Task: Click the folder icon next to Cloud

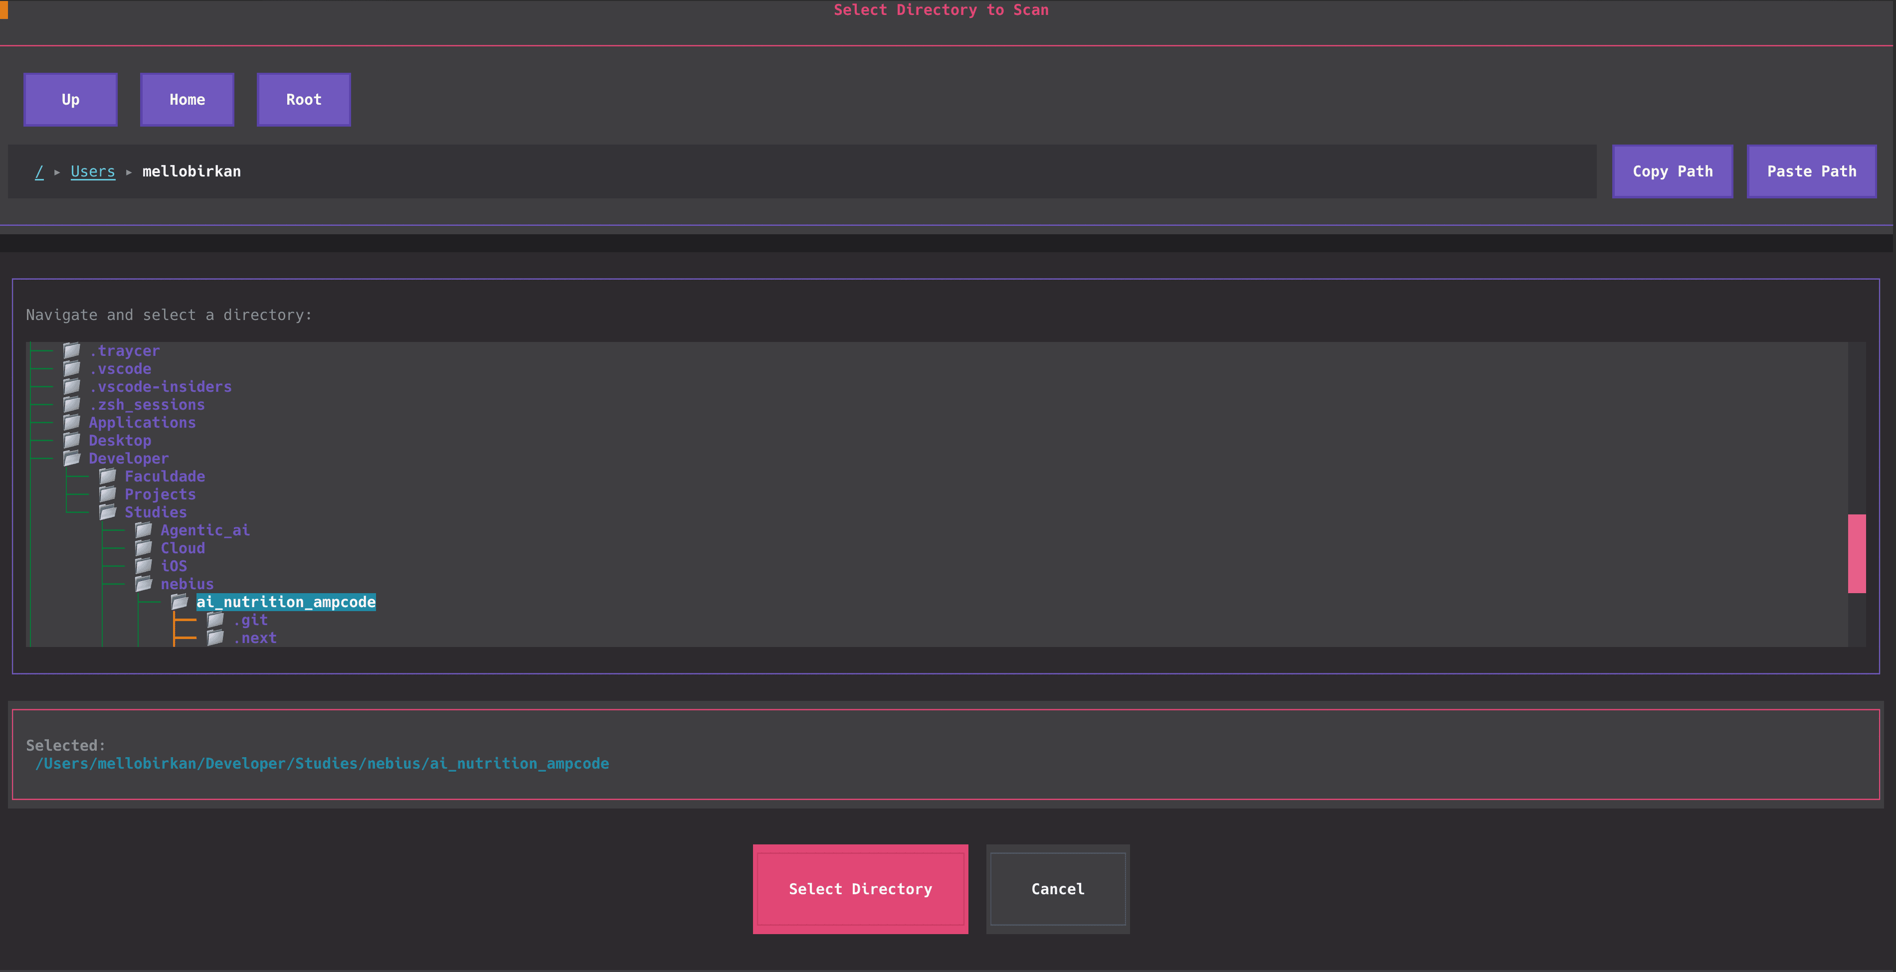Action: tap(144, 547)
